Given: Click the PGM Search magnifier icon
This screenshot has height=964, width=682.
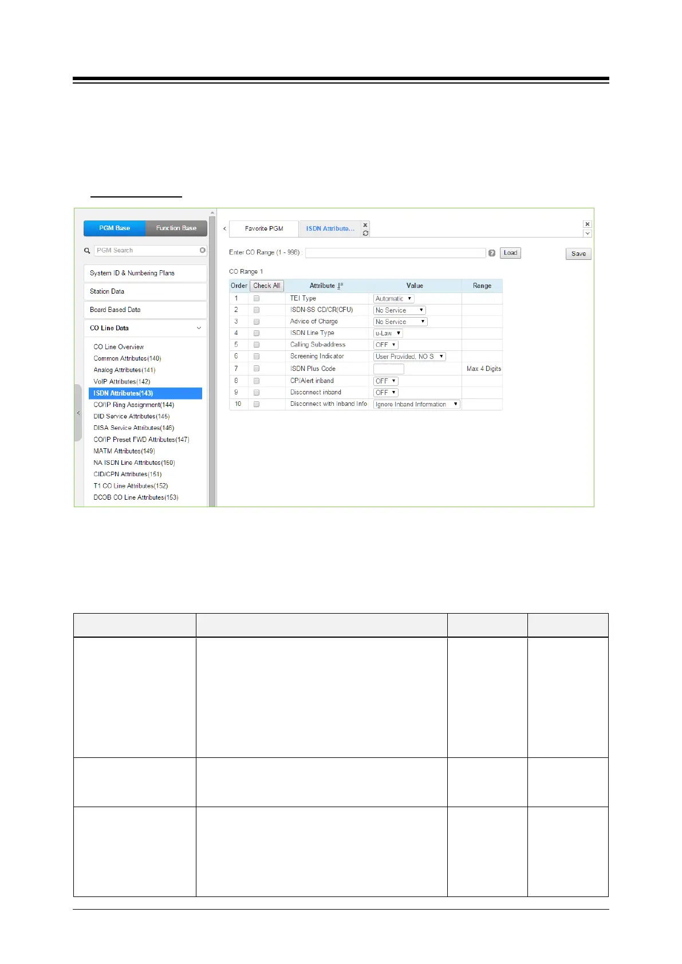Looking at the screenshot, I should [x=87, y=251].
